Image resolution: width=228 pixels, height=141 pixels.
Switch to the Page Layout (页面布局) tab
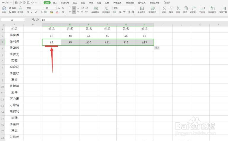pos(65,3)
